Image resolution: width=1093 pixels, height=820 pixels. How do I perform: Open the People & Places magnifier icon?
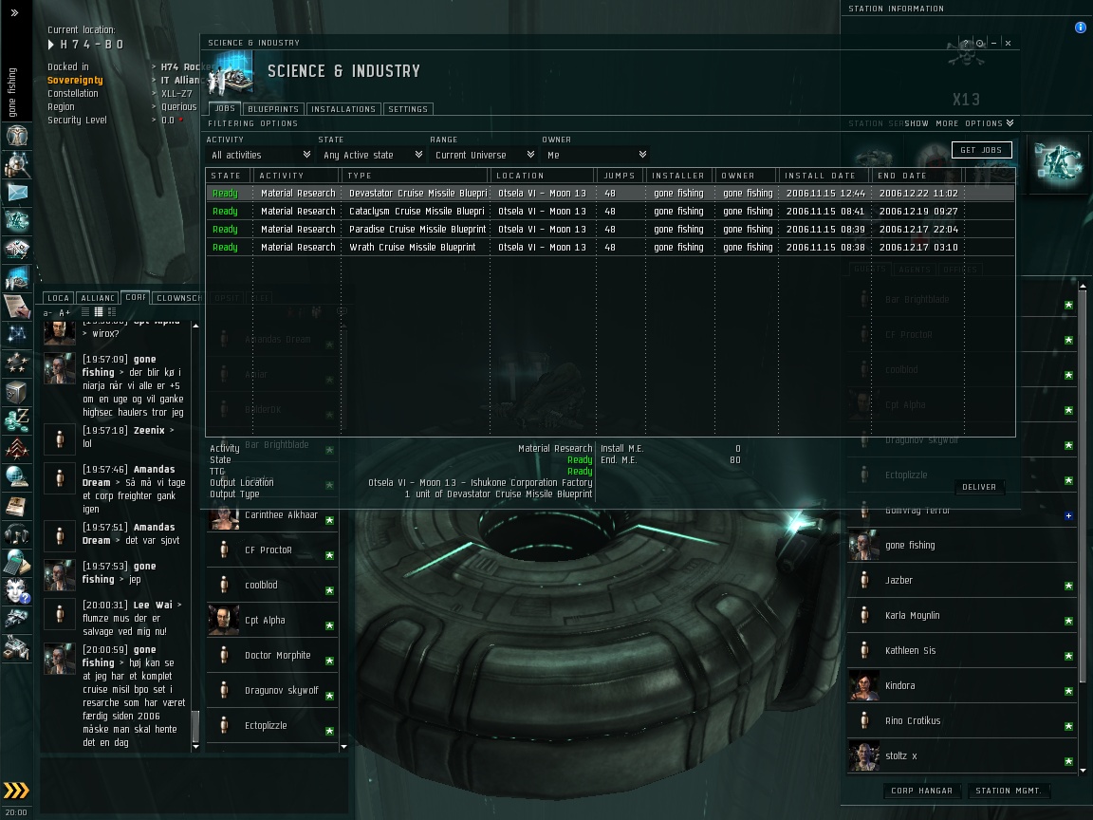17,164
